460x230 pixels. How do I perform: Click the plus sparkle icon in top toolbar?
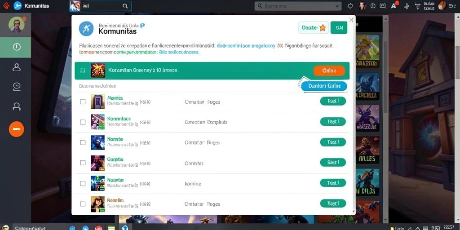(406, 6)
